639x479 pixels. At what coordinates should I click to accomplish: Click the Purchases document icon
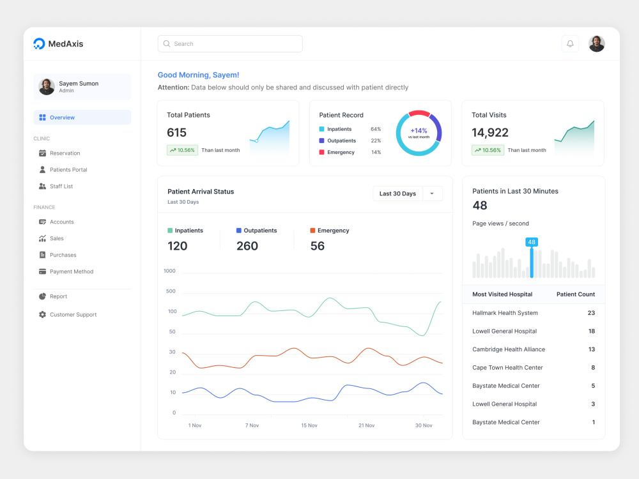pos(42,255)
